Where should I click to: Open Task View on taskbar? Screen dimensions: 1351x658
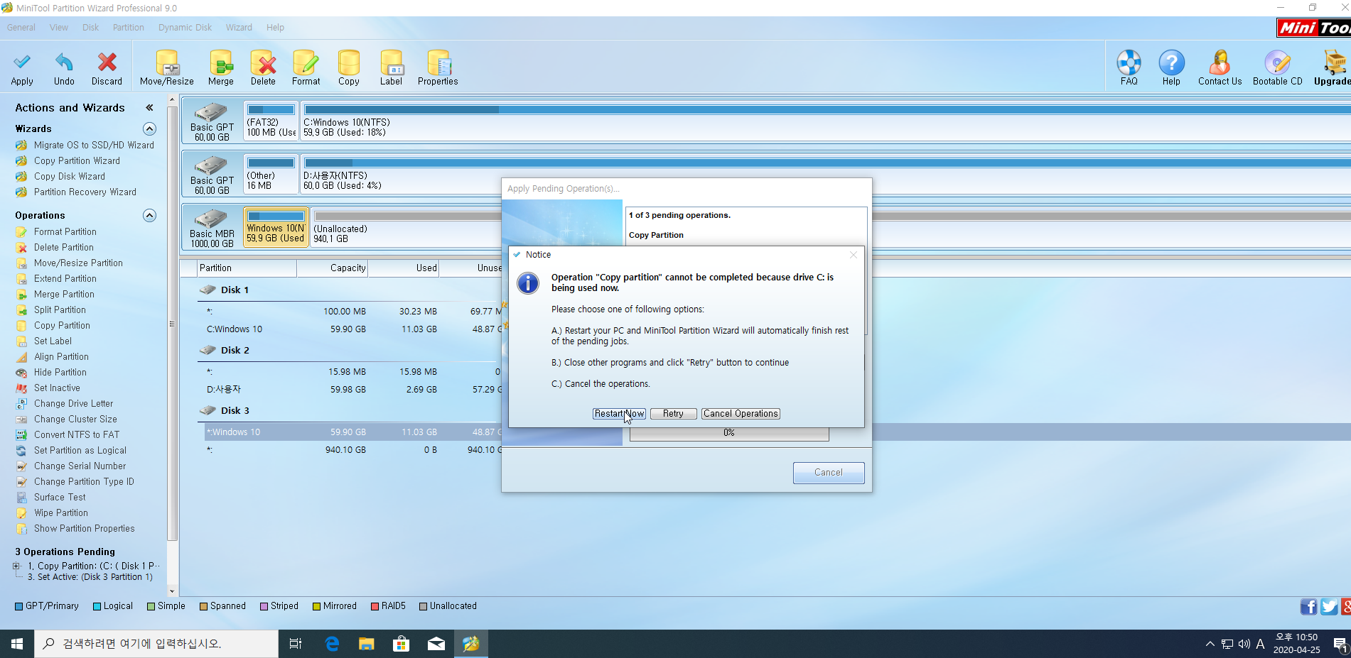(x=296, y=644)
